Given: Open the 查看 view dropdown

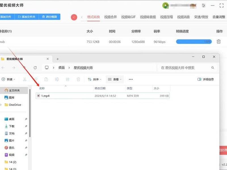Looking at the screenshot, I should click(x=115, y=79).
